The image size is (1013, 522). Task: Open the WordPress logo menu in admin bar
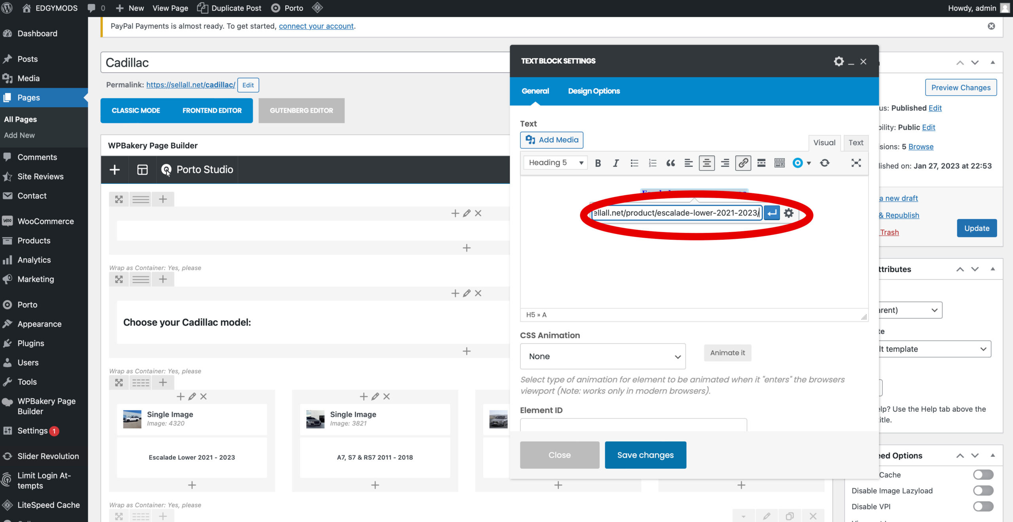tap(7, 8)
